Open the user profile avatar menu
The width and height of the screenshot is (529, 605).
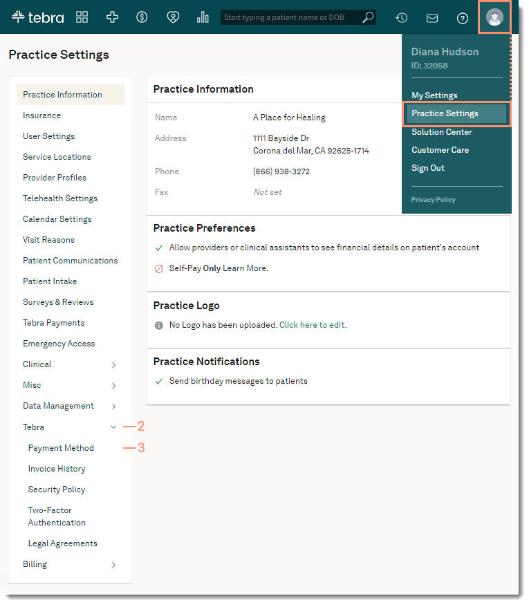pos(494,17)
